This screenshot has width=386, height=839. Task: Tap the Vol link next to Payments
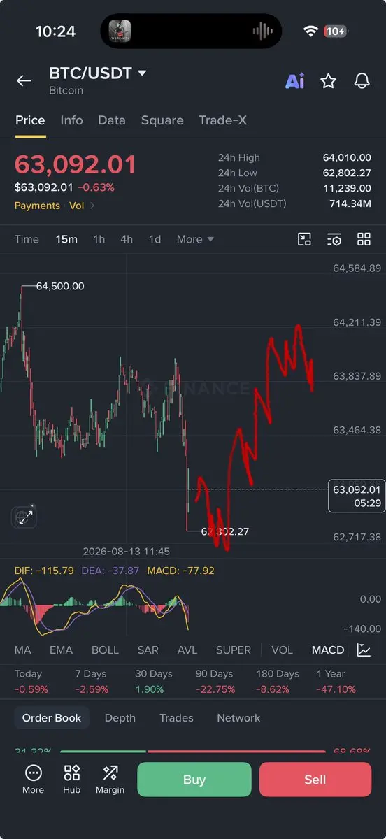(x=76, y=206)
